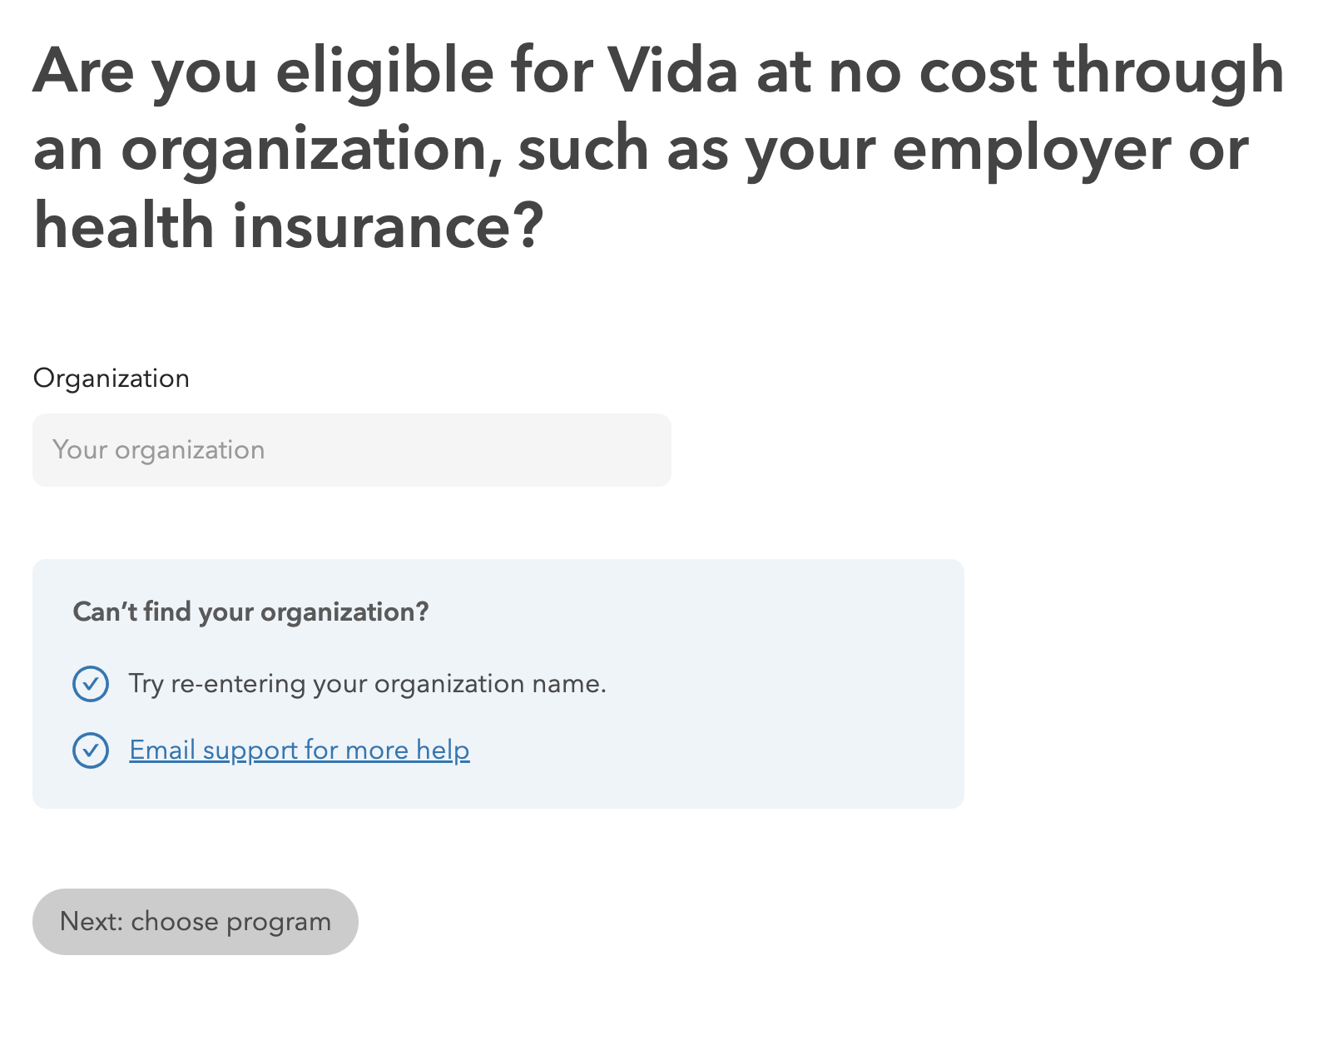This screenshot has width=1338, height=1045.
Task: Click the main eligibility question heading
Action: point(659,148)
